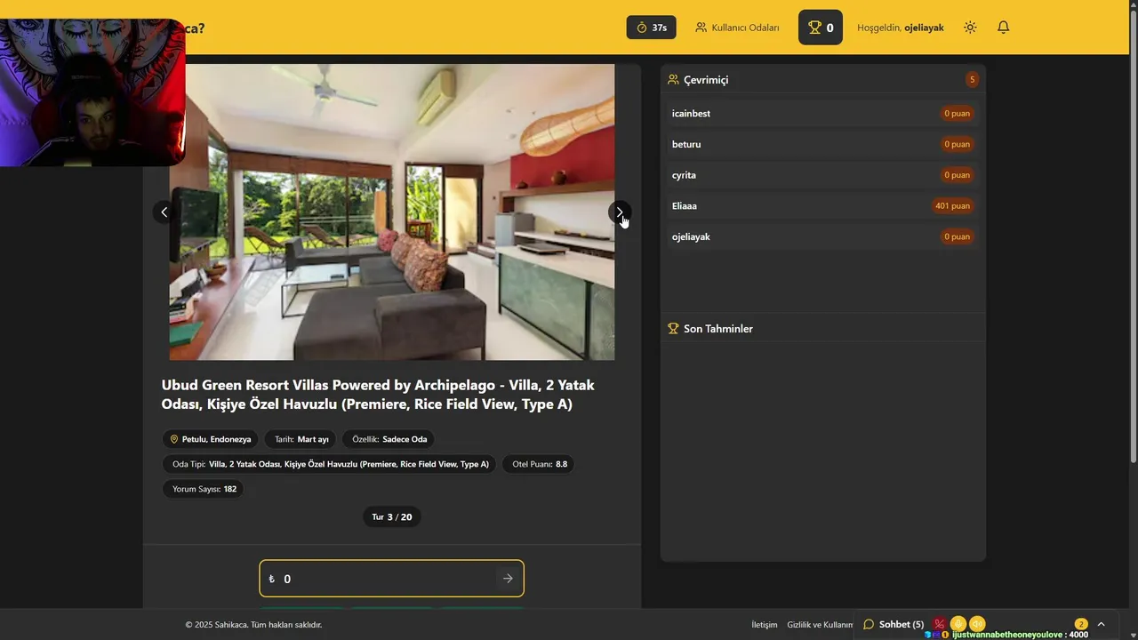
Task: Select player beturu in online list
Action: pyautogui.click(x=822, y=144)
